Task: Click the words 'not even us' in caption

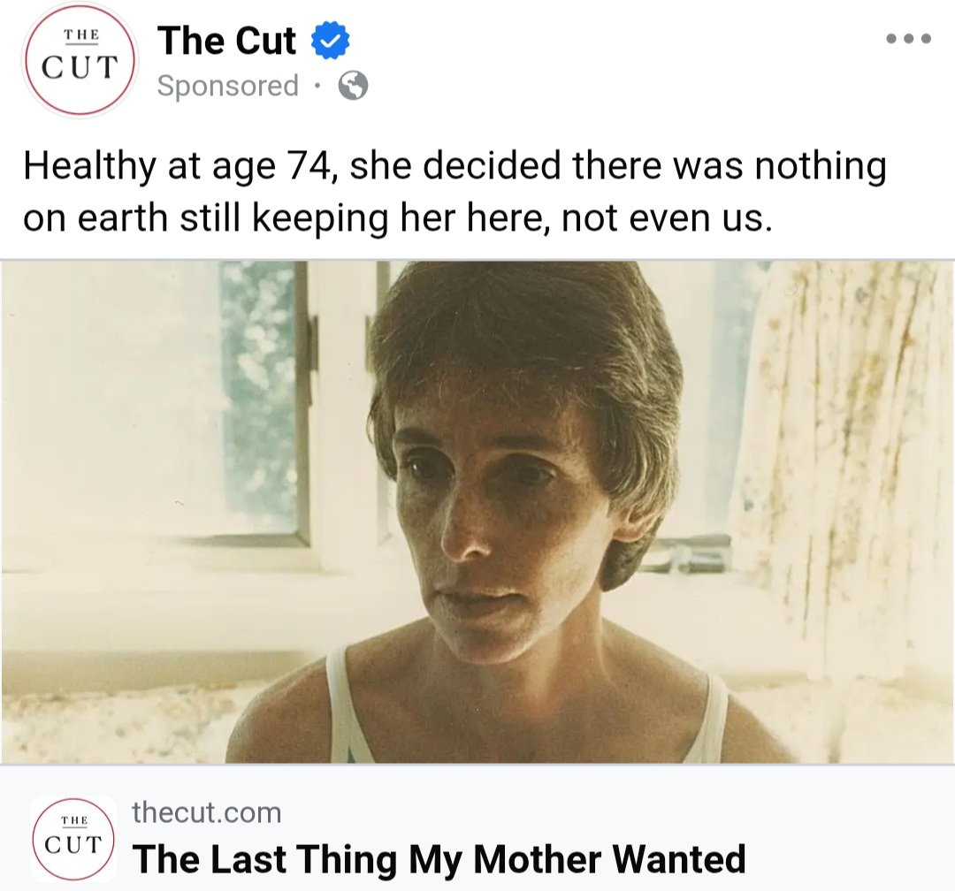Action: pyautogui.click(x=668, y=219)
